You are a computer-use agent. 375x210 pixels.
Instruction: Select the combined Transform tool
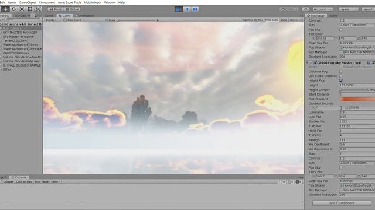click(38, 9)
